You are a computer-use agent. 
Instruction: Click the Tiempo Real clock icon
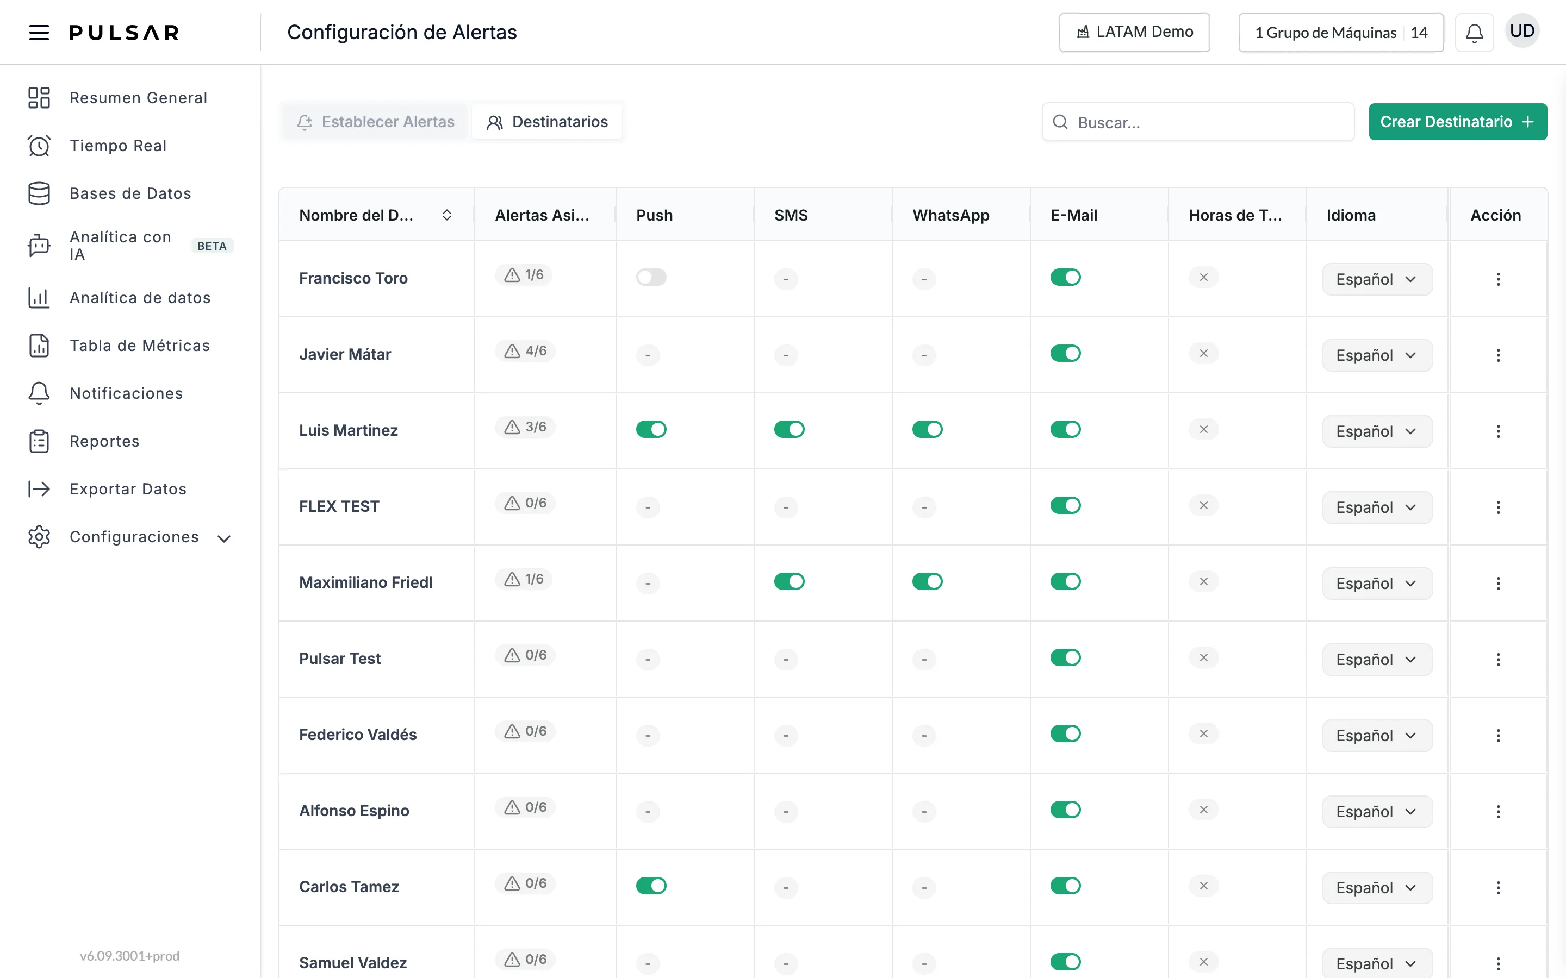pos(39,146)
